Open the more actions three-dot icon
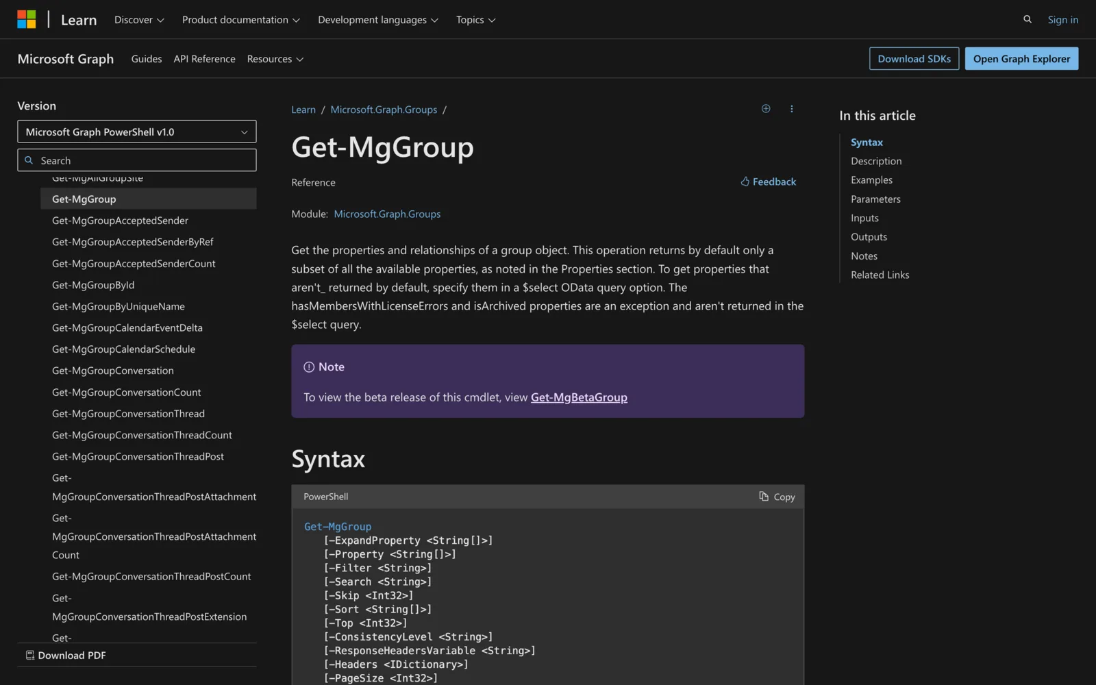Viewport: 1096px width, 685px height. (792, 109)
